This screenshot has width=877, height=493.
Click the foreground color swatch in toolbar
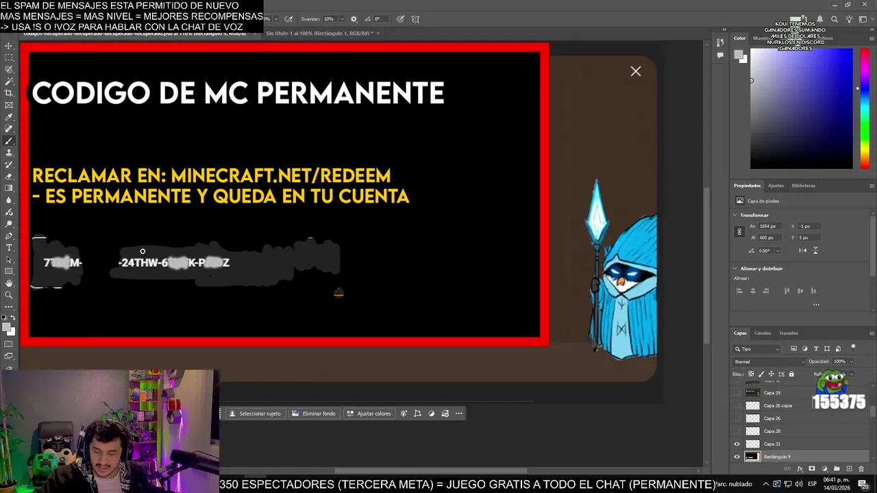click(8, 327)
